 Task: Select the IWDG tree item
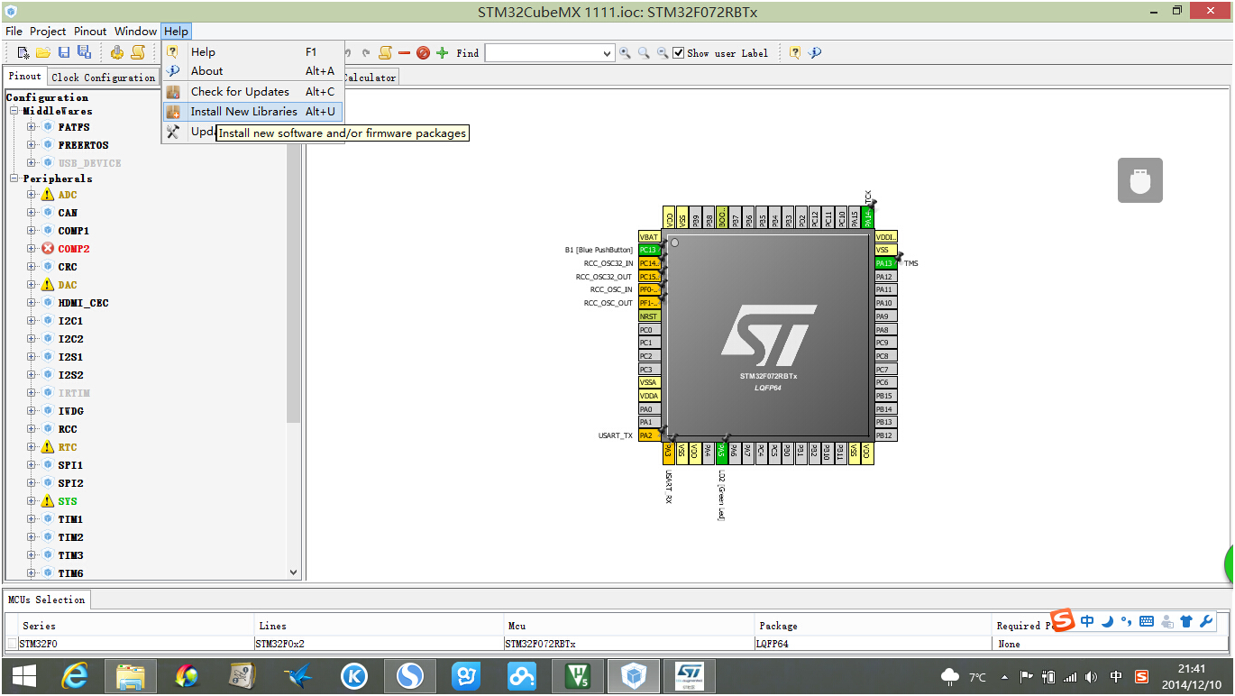coord(70,411)
